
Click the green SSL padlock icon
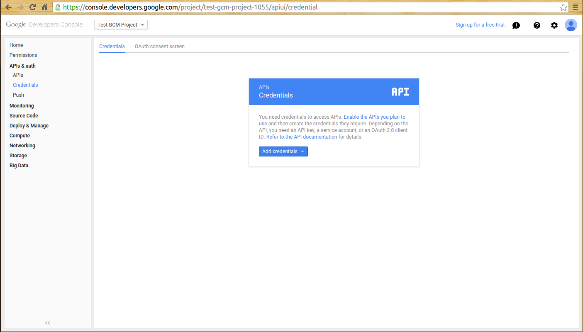click(58, 7)
